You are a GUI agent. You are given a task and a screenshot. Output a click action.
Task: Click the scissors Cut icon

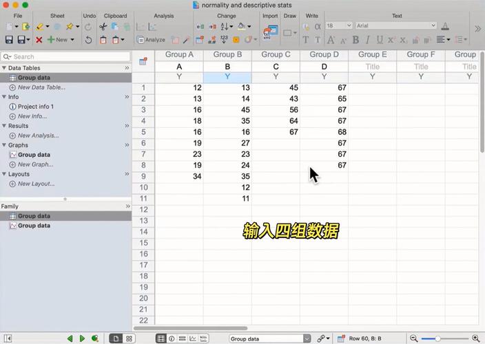click(103, 27)
